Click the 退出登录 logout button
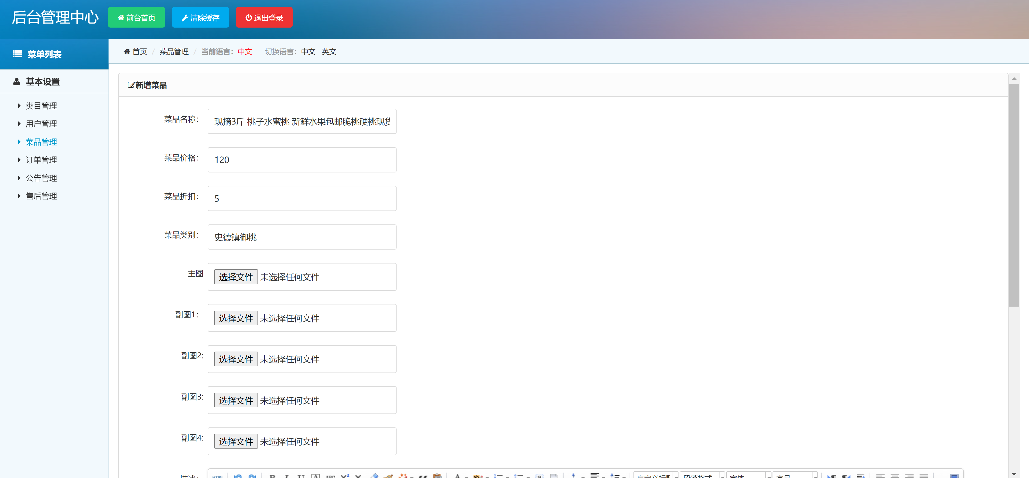This screenshot has height=478, width=1029. point(264,17)
